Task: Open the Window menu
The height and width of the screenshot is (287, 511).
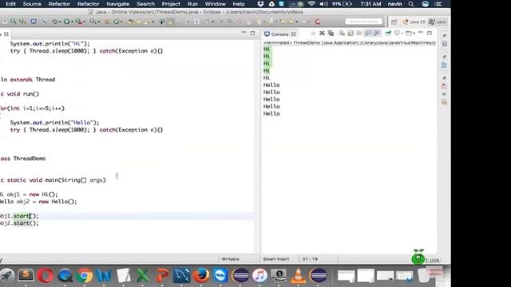Action: pyautogui.click(x=215, y=4)
